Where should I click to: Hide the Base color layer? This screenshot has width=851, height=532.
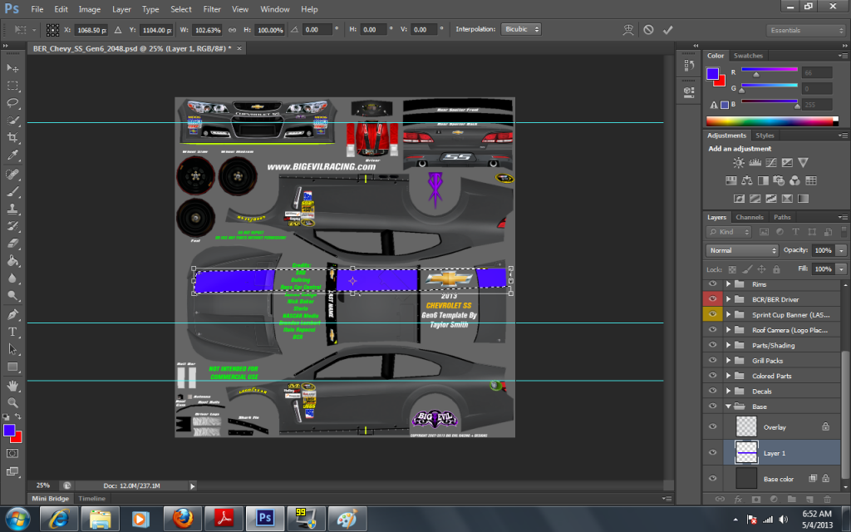tap(712, 479)
